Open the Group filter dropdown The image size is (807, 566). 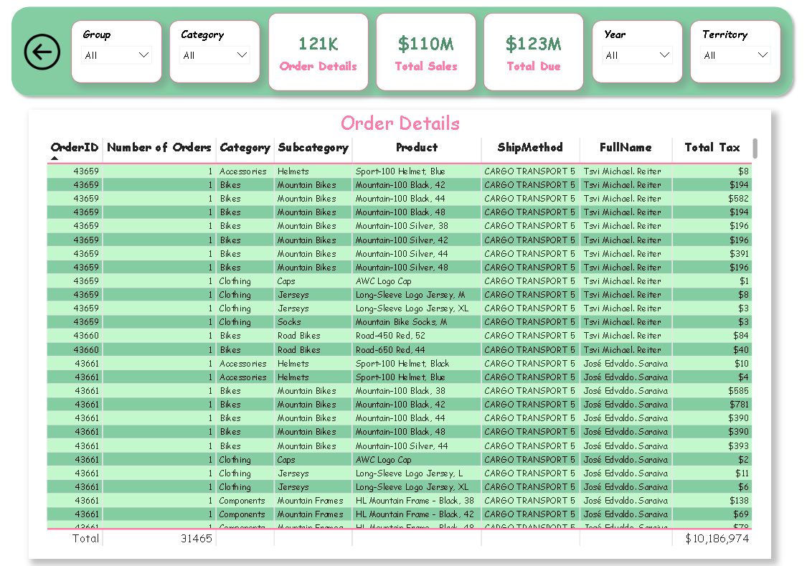116,55
